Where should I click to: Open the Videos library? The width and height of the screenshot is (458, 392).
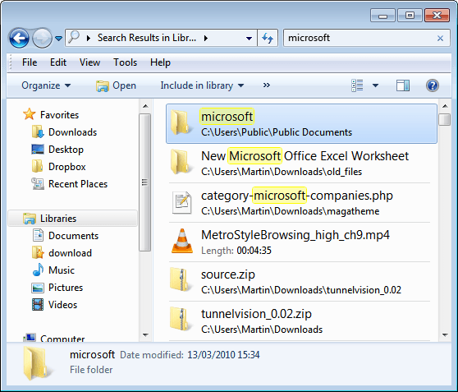pos(63,305)
